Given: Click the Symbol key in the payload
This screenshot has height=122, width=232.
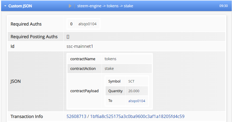Looking at the screenshot, I should coord(114,81).
